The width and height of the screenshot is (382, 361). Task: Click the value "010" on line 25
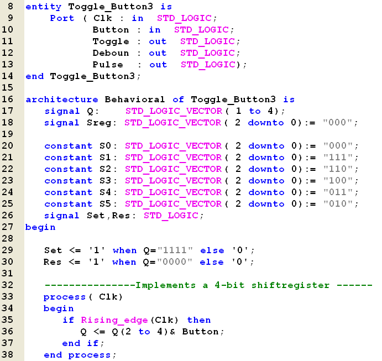pos(338,203)
